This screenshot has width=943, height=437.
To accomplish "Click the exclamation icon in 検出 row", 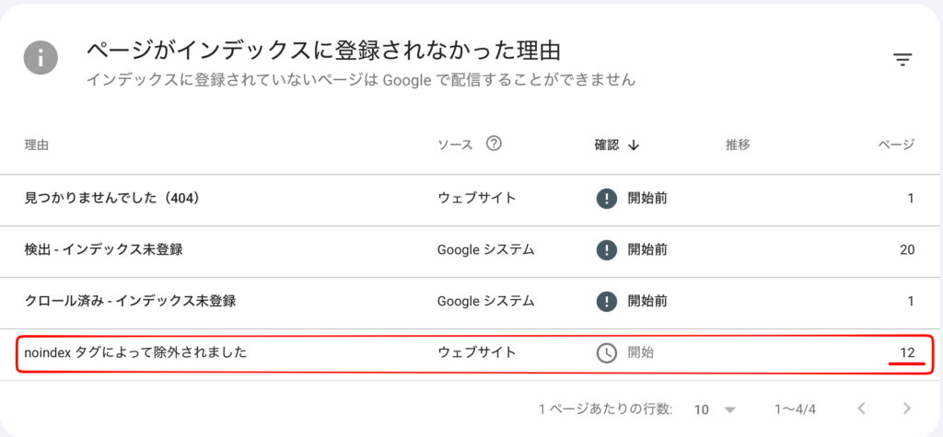I will [607, 249].
